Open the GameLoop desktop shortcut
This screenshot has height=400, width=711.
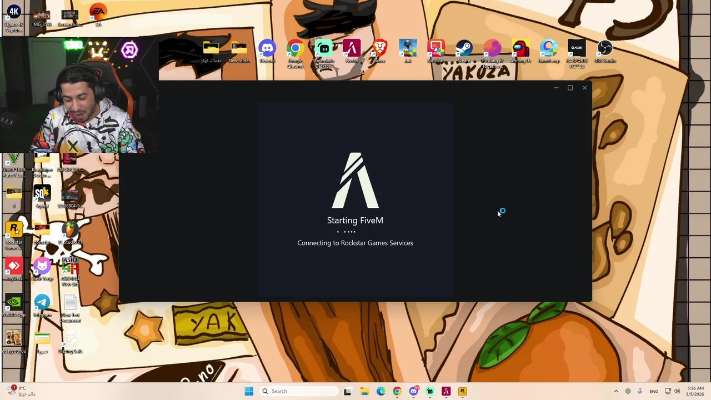tap(549, 52)
